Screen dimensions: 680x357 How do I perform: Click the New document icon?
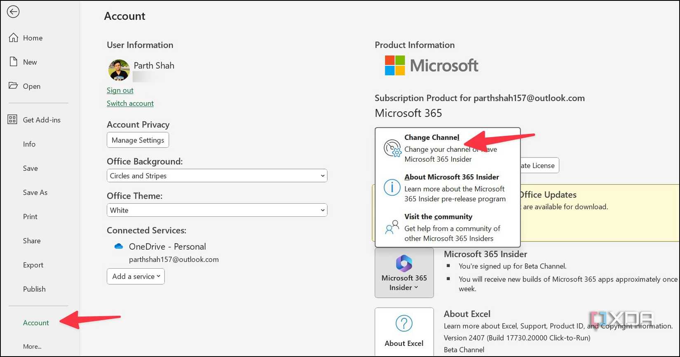click(14, 62)
